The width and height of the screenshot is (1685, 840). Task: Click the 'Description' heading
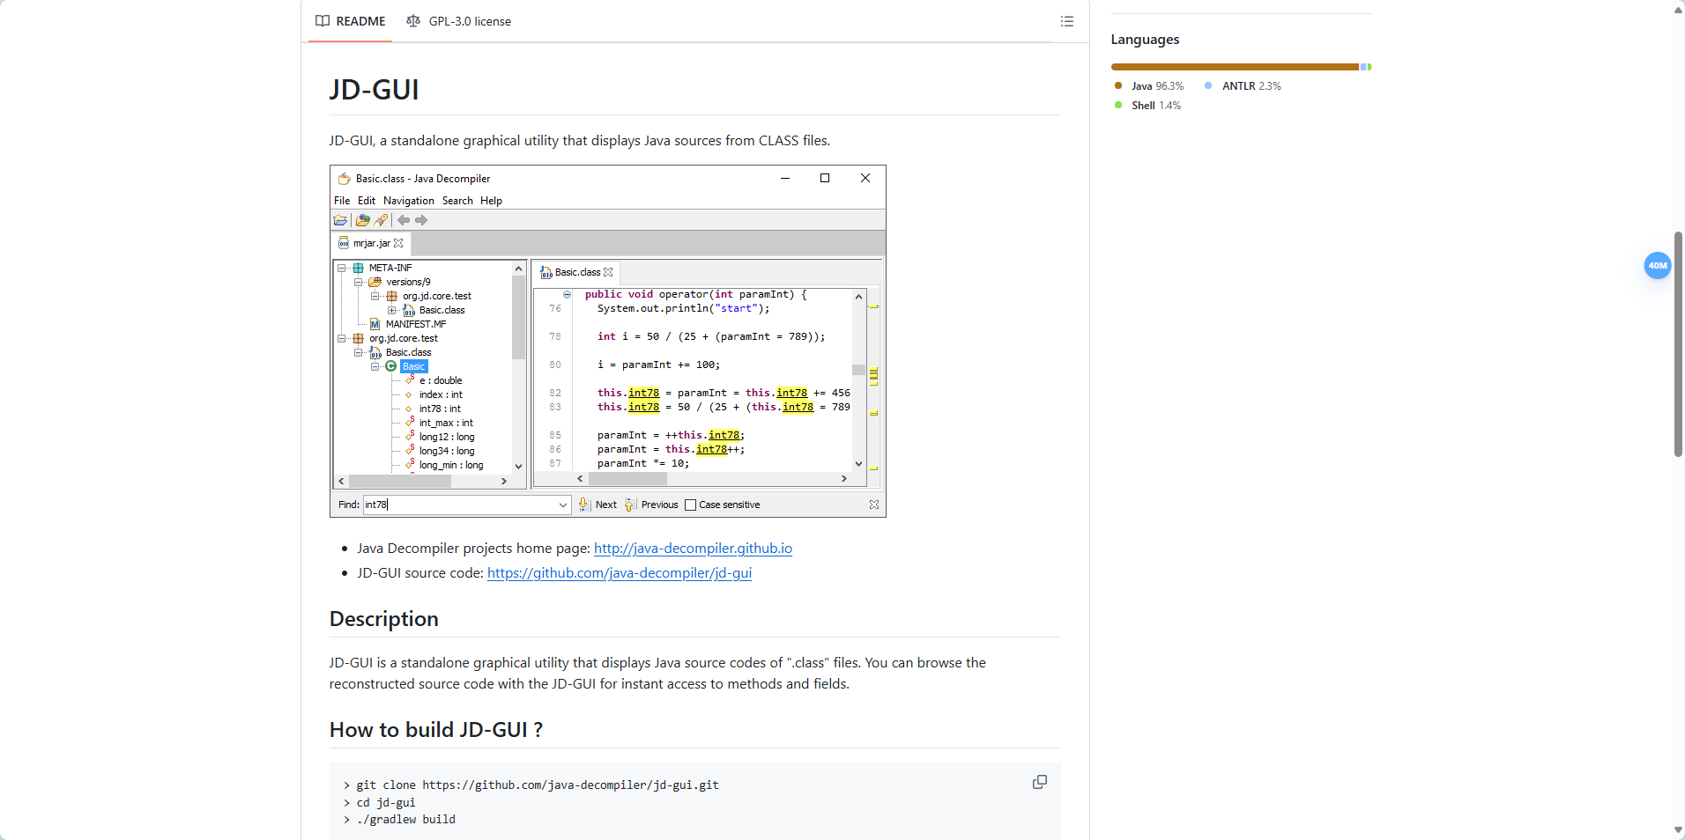point(384,619)
